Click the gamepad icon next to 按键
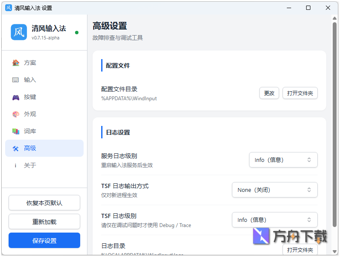This screenshot has width=340, height=257. click(x=15, y=97)
